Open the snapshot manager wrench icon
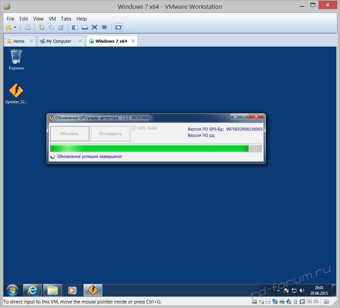 click(x=61, y=27)
